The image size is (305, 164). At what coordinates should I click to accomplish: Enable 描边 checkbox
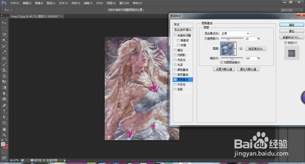point(175,50)
